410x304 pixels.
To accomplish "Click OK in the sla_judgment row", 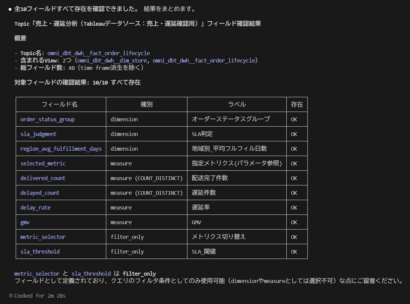I will 294,134.
